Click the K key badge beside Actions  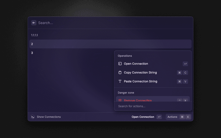click(x=188, y=117)
